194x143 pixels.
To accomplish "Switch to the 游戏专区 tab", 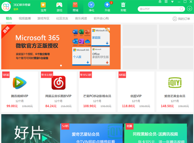I will [x=43, y=18].
